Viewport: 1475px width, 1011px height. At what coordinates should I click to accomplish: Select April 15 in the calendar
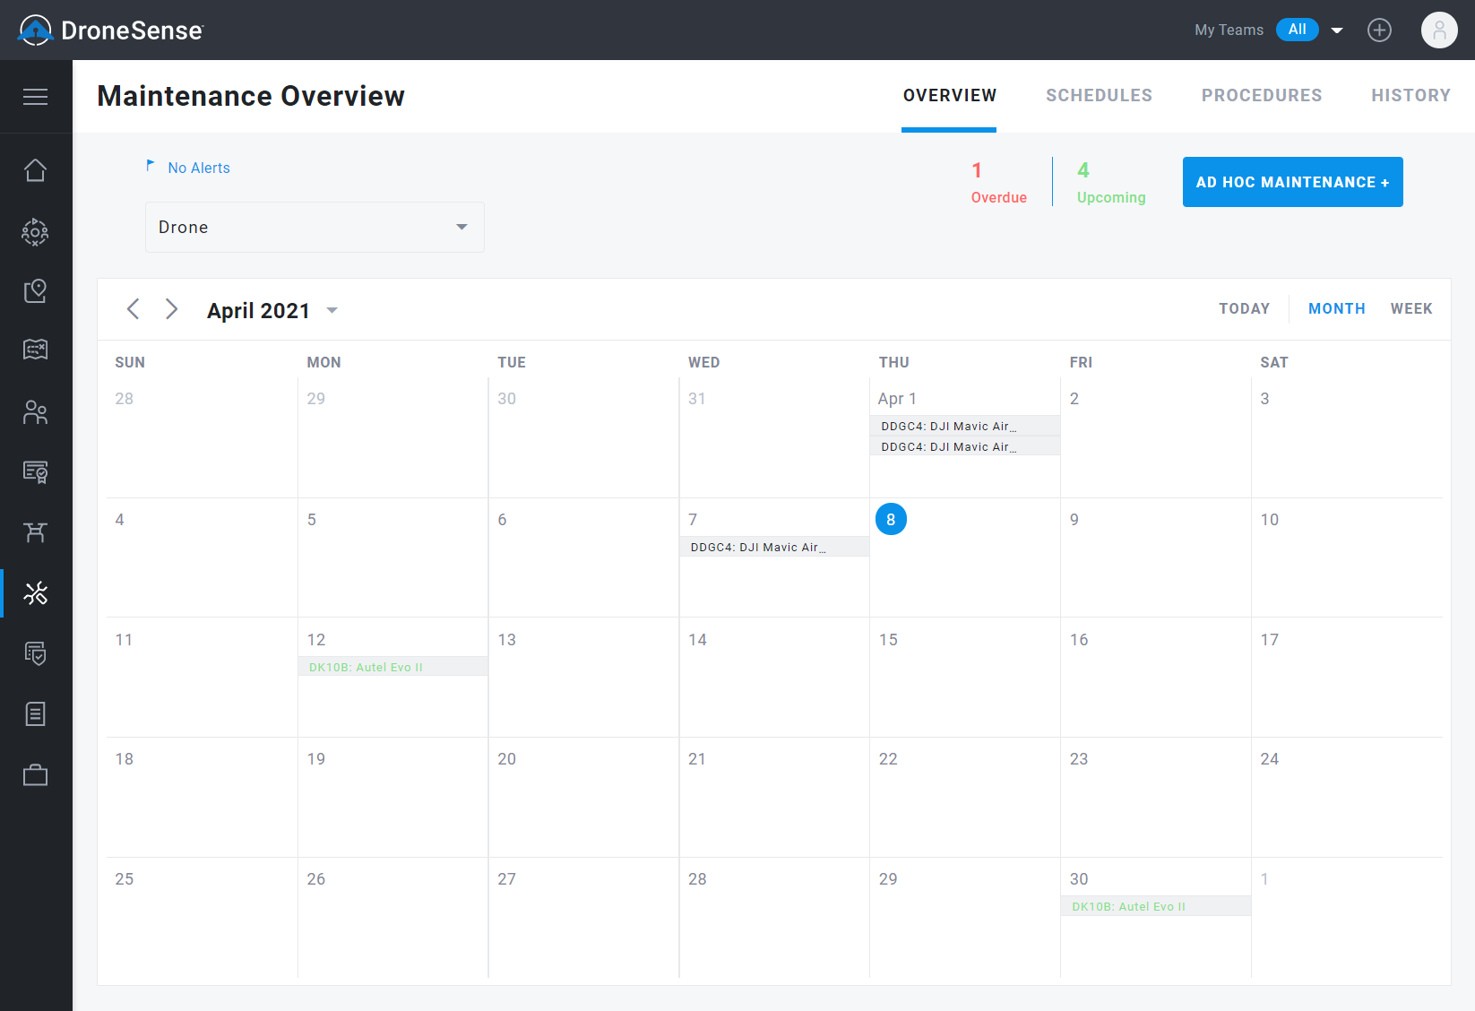click(888, 640)
